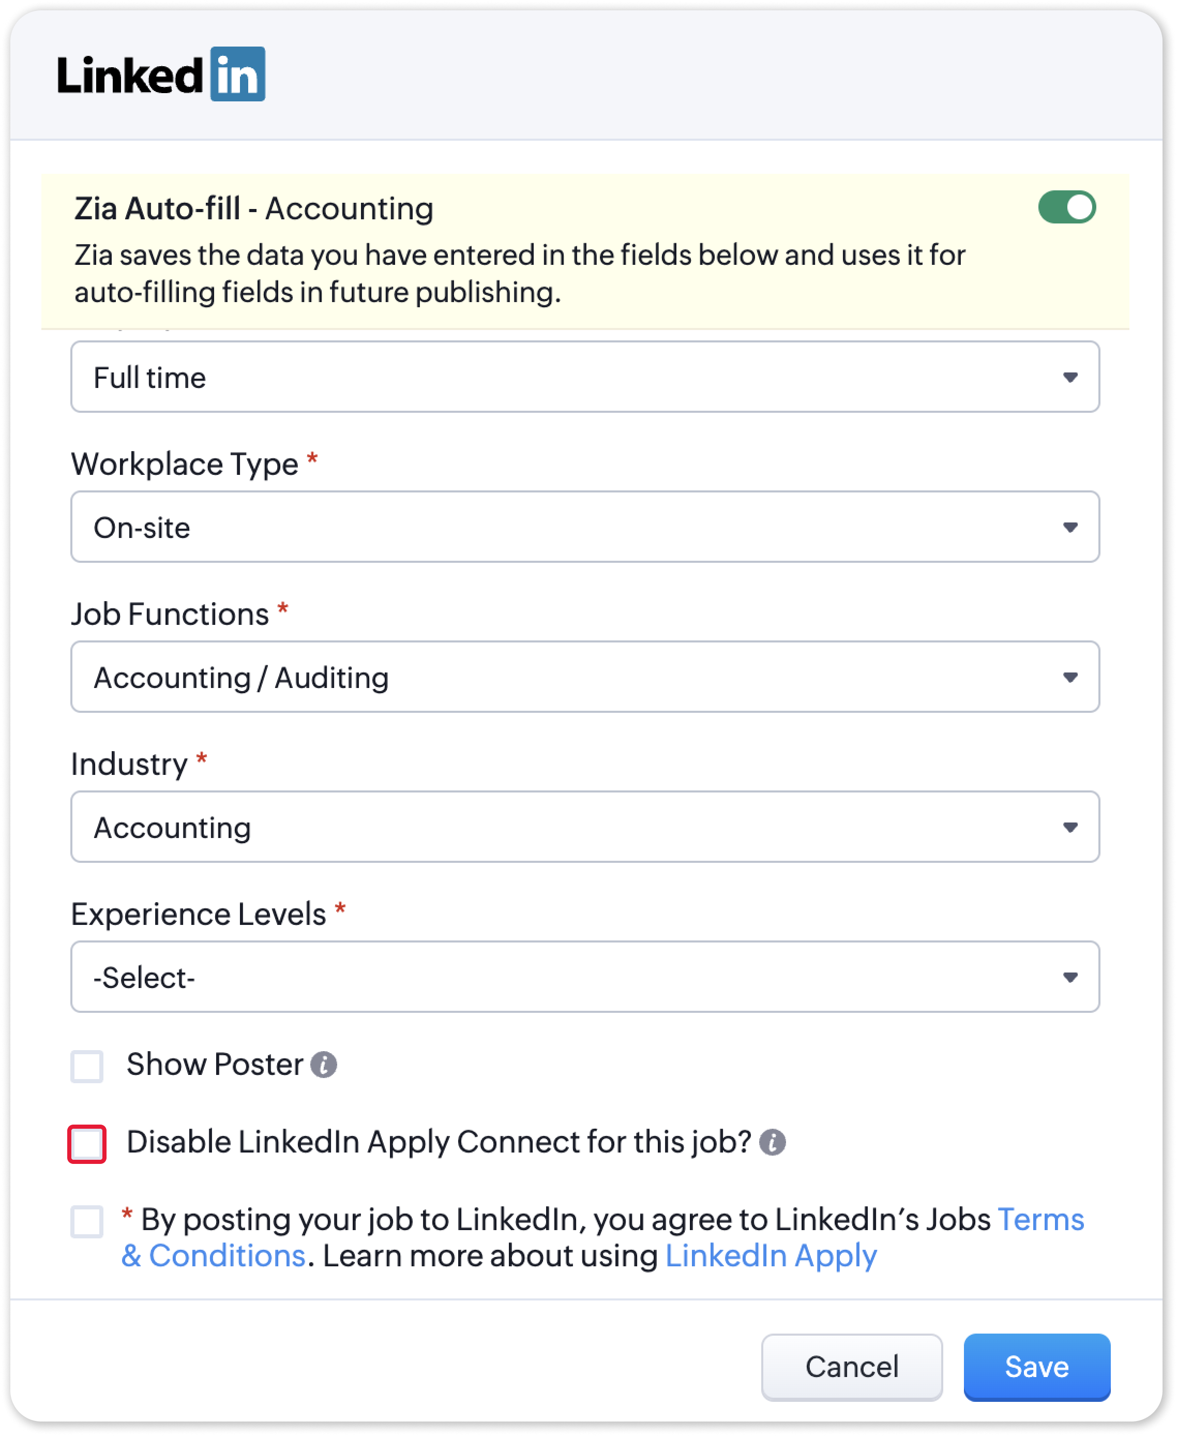
Task: Click the arrow icon on Full time field
Action: pyautogui.click(x=1070, y=377)
